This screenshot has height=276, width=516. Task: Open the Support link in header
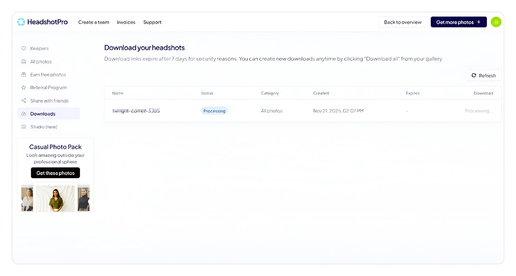click(152, 22)
